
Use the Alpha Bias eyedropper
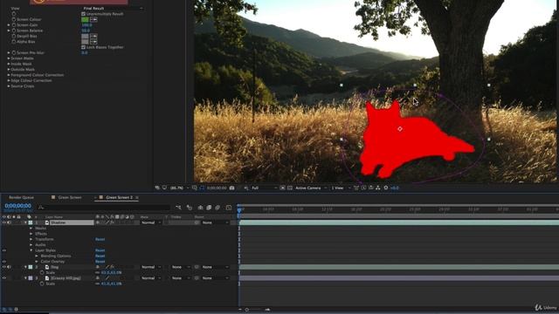pos(93,42)
